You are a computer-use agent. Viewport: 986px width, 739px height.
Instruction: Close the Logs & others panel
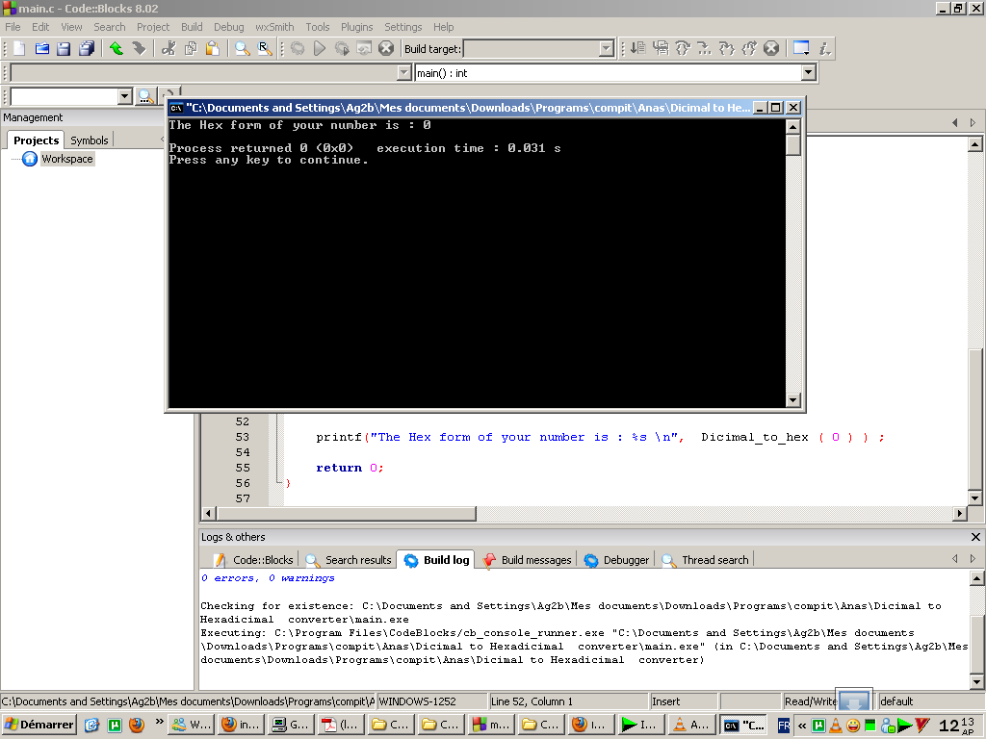pos(975,537)
